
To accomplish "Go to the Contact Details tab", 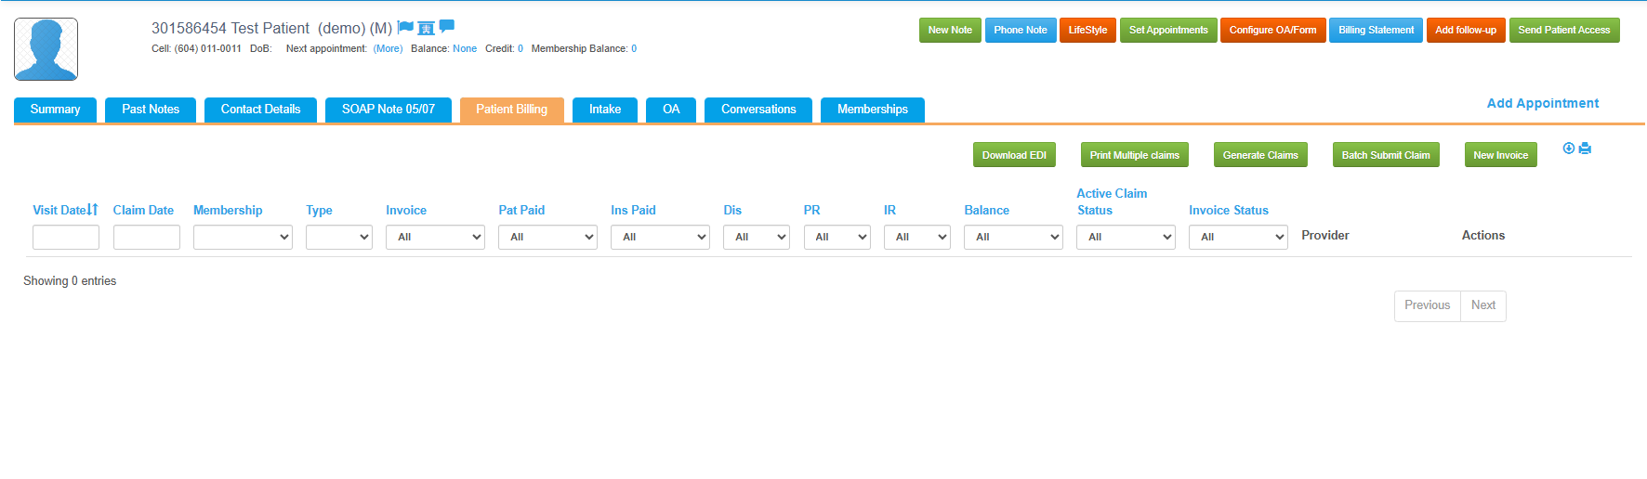I will 260,110.
